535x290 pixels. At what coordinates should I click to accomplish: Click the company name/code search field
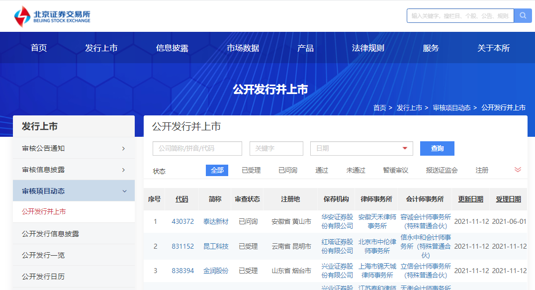(197, 148)
